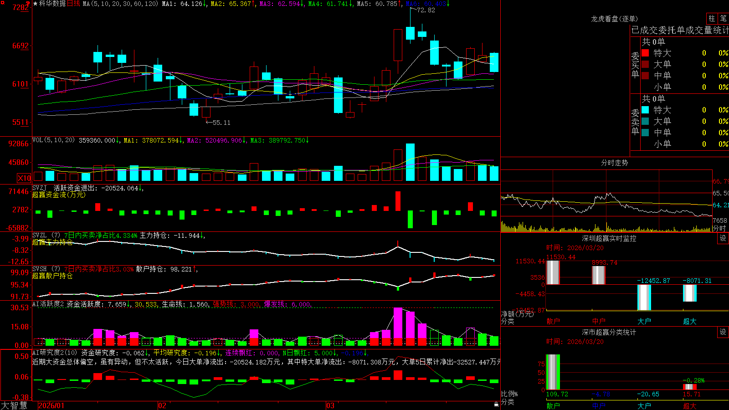This screenshot has width=729, height=410.
Task: Click the 02 month marker on timeline
Action: click(162, 405)
